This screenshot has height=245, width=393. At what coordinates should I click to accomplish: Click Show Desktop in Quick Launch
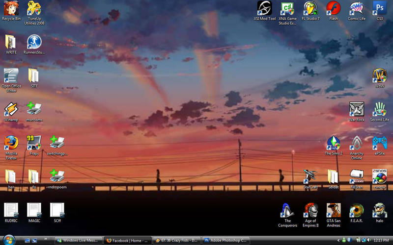tap(28, 241)
